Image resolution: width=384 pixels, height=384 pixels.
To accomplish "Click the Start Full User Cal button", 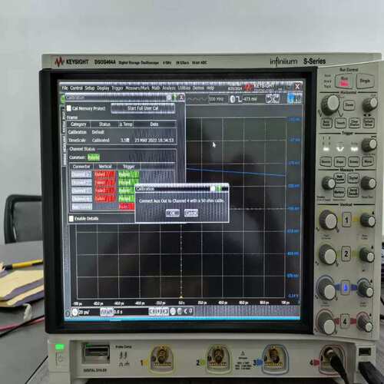I will tap(143, 108).
